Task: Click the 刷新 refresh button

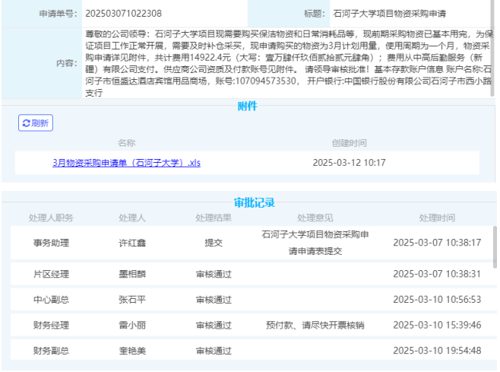Action: [36, 122]
